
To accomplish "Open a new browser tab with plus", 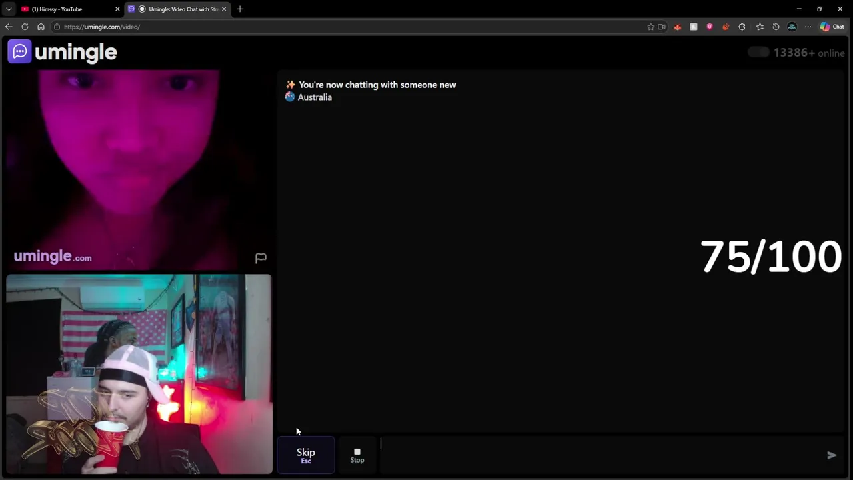I will pos(240,9).
